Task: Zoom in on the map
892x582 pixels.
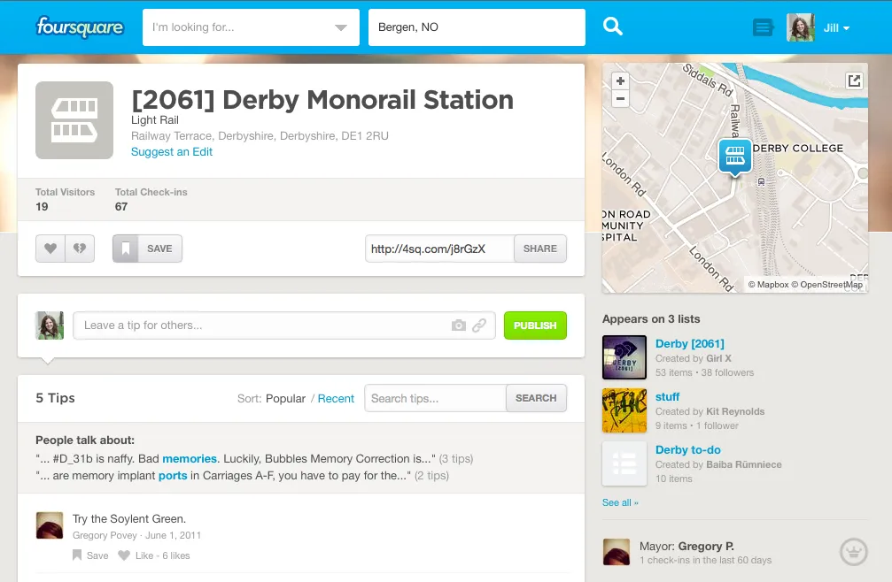Action: (x=620, y=80)
